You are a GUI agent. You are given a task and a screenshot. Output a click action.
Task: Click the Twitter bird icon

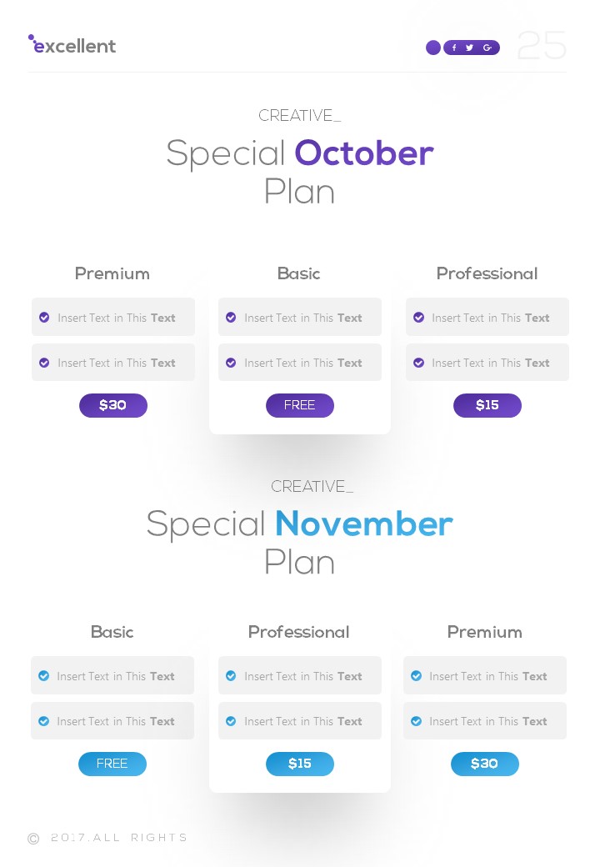click(x=469, y=48)
